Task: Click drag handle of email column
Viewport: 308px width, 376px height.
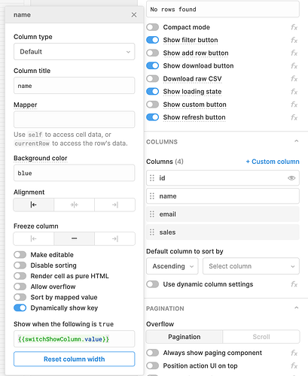Action: point(152,214)
